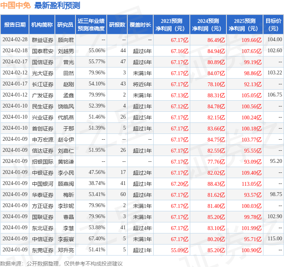Click the 目标价 column header
The height and width of the screenshot is (267, 284).
(x=273, y=25)
